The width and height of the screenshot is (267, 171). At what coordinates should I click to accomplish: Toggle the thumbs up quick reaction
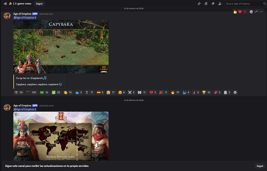(235, 12)
